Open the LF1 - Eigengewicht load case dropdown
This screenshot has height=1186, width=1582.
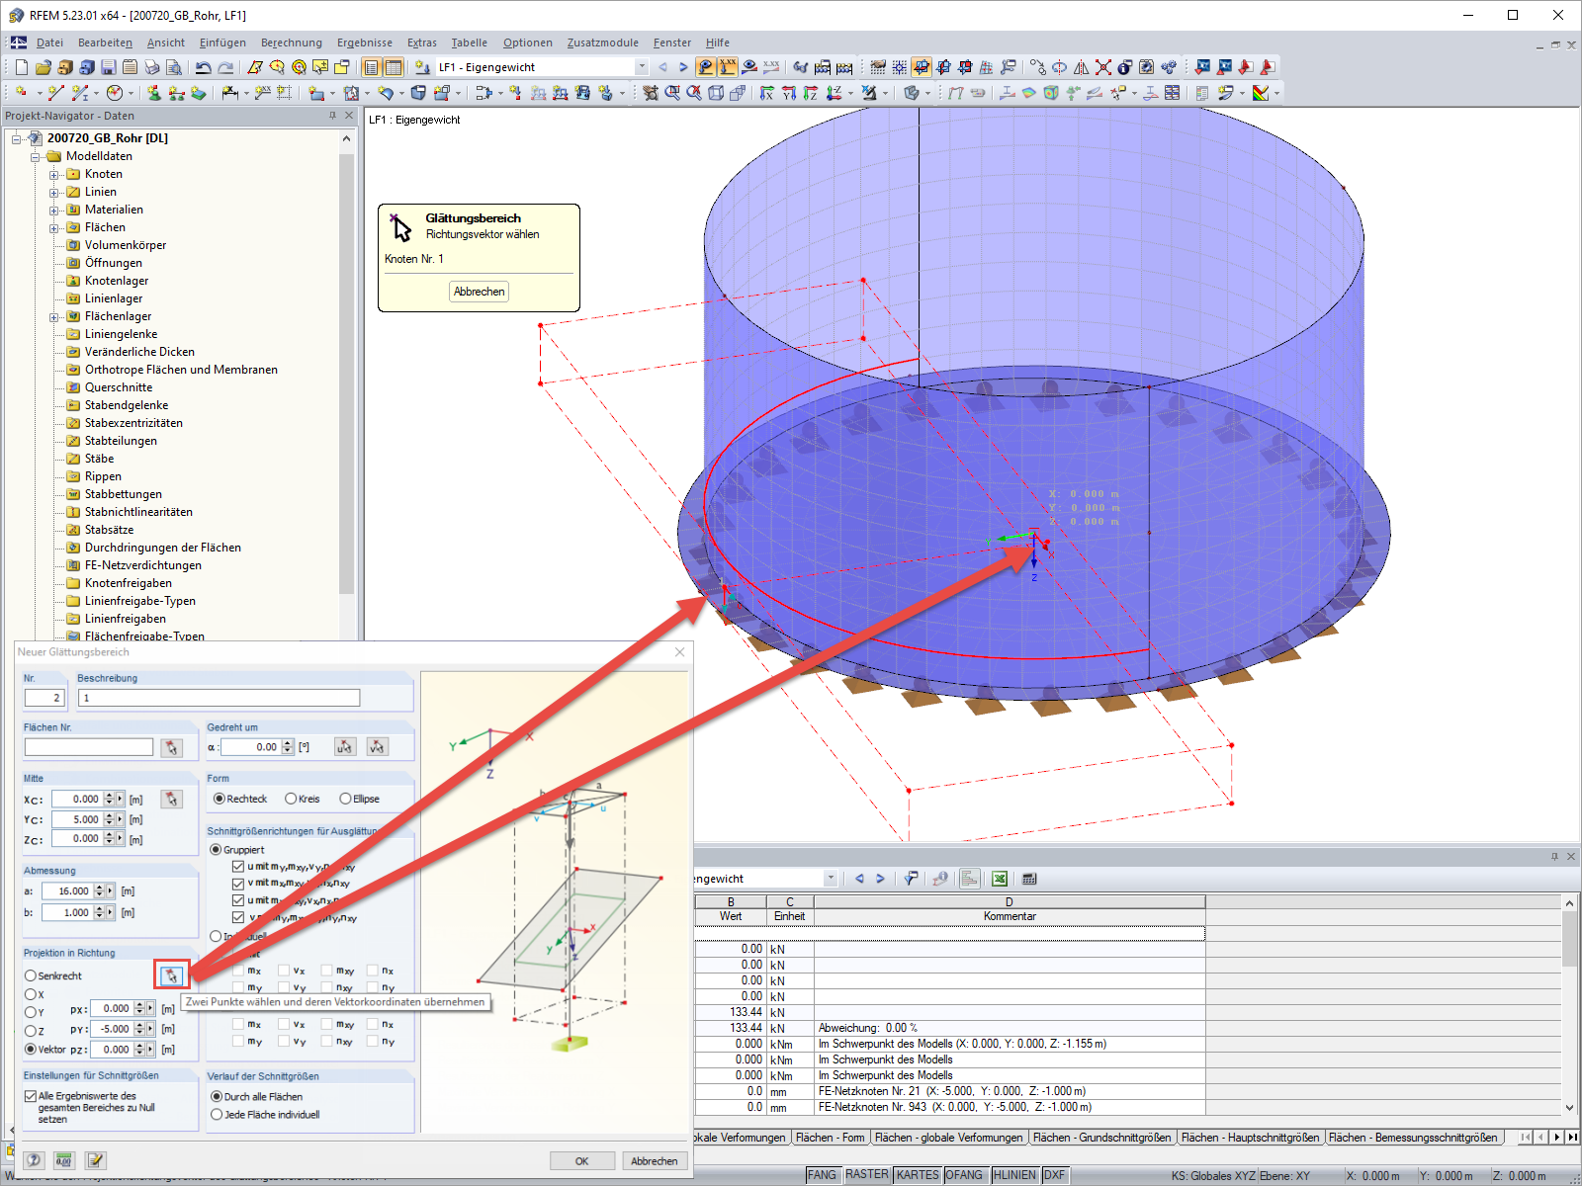[643, 67]
